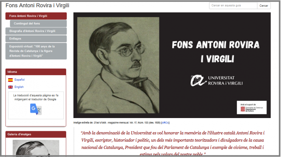The height and width of the screenshot is (157, 281).
Task: Click the Idioma panel header
Action: click(x=36, y=72)
